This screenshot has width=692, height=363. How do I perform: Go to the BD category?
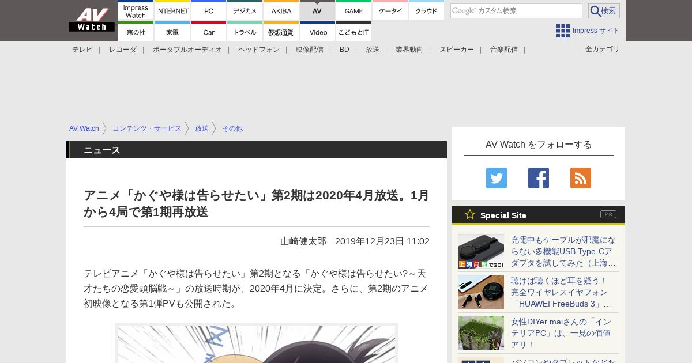344,50
